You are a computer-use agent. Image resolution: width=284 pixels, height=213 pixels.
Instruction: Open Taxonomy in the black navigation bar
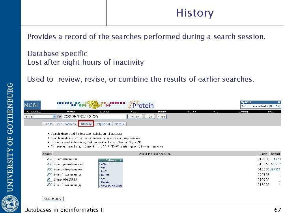click(243, 112)
